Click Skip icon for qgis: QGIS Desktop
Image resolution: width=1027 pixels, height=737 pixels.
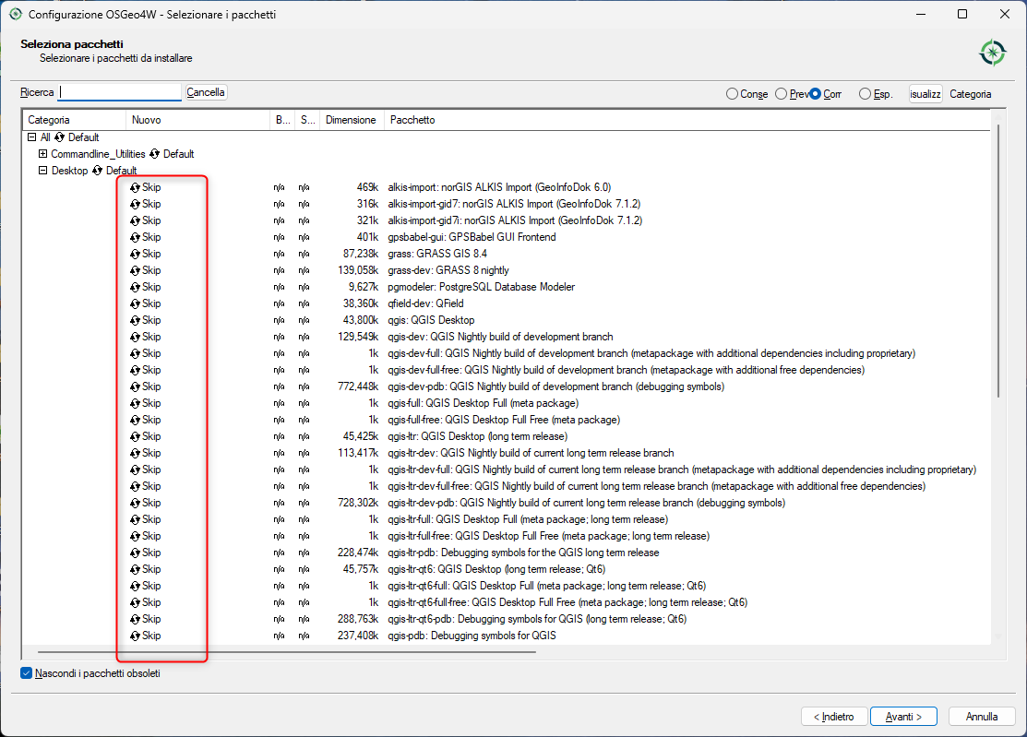coord(135,320)
